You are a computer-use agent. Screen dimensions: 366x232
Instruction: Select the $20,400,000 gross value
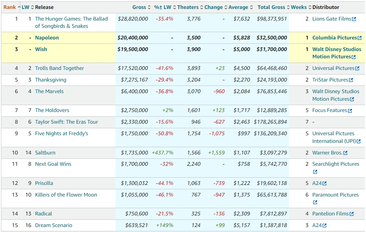point(132,38)
